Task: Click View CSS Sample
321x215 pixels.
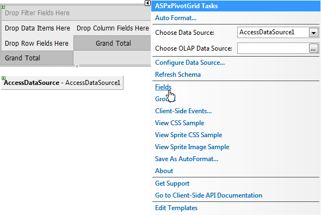Action: pos(180,123)
